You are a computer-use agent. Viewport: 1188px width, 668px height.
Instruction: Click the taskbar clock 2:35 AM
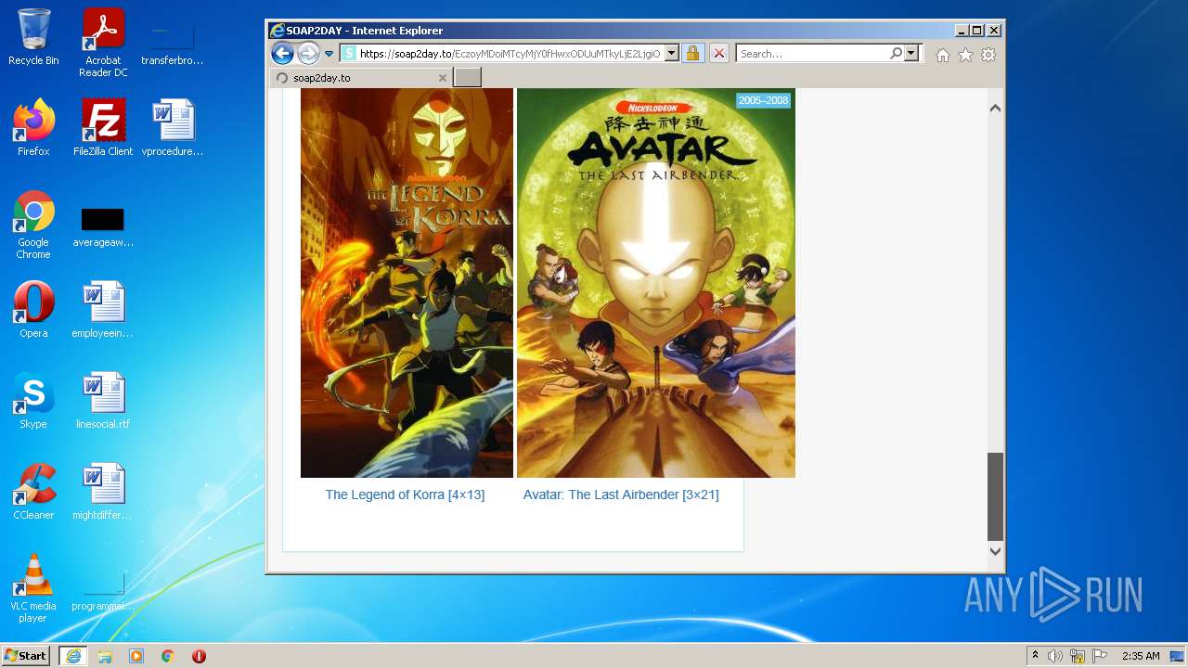point(1141,656)
